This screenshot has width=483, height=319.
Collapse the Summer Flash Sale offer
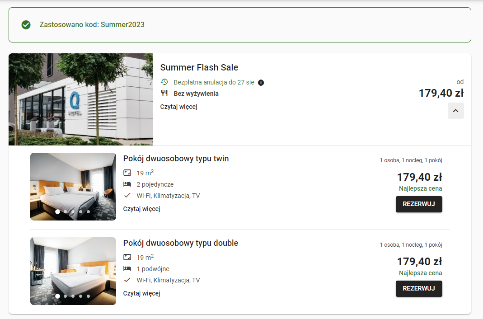coord(455,111)
